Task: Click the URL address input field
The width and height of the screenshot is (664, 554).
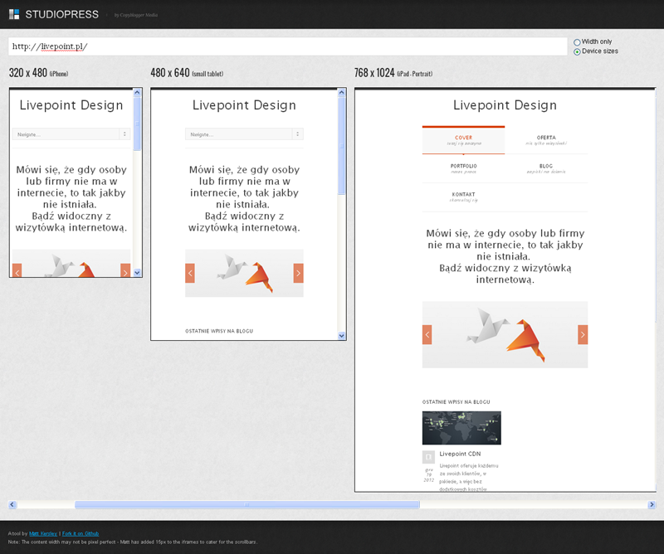Action: [287, 46]
